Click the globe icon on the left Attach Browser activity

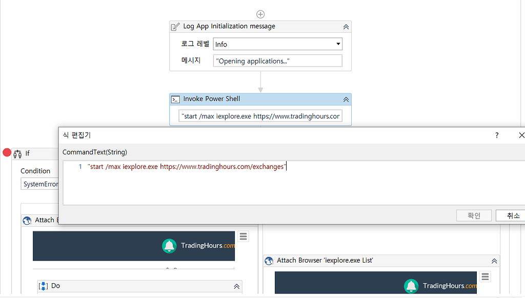[27, 220]
